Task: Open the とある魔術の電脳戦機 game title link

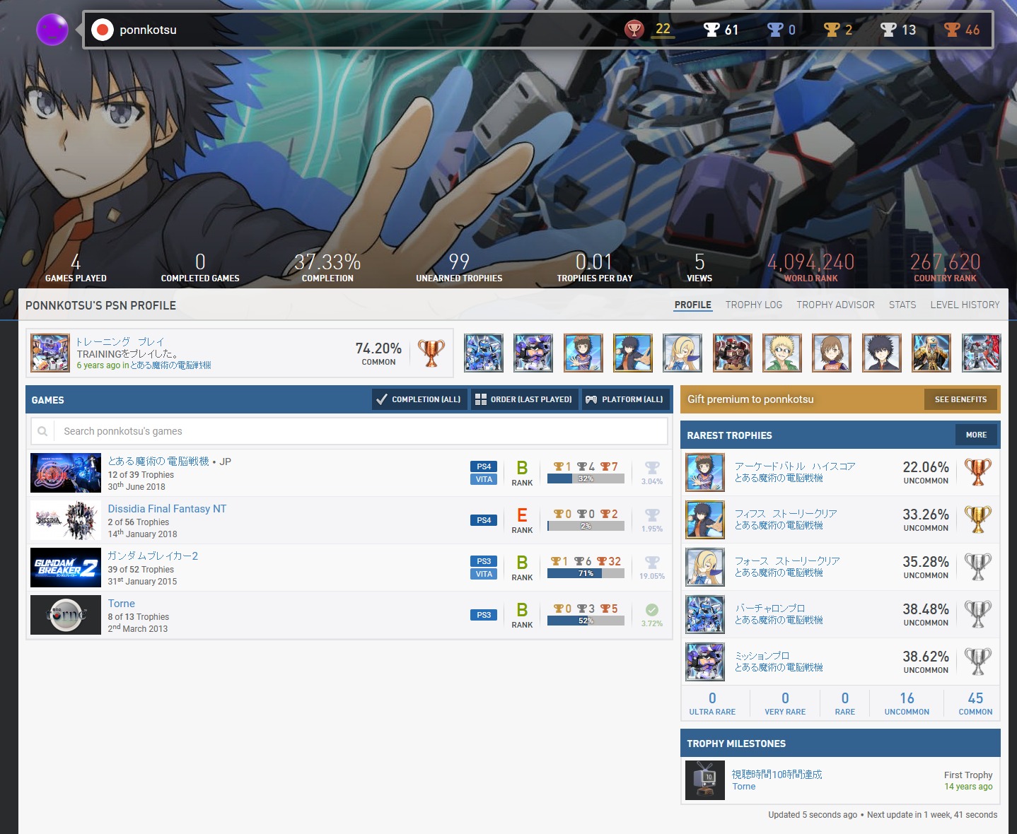Action: [158, 462]
